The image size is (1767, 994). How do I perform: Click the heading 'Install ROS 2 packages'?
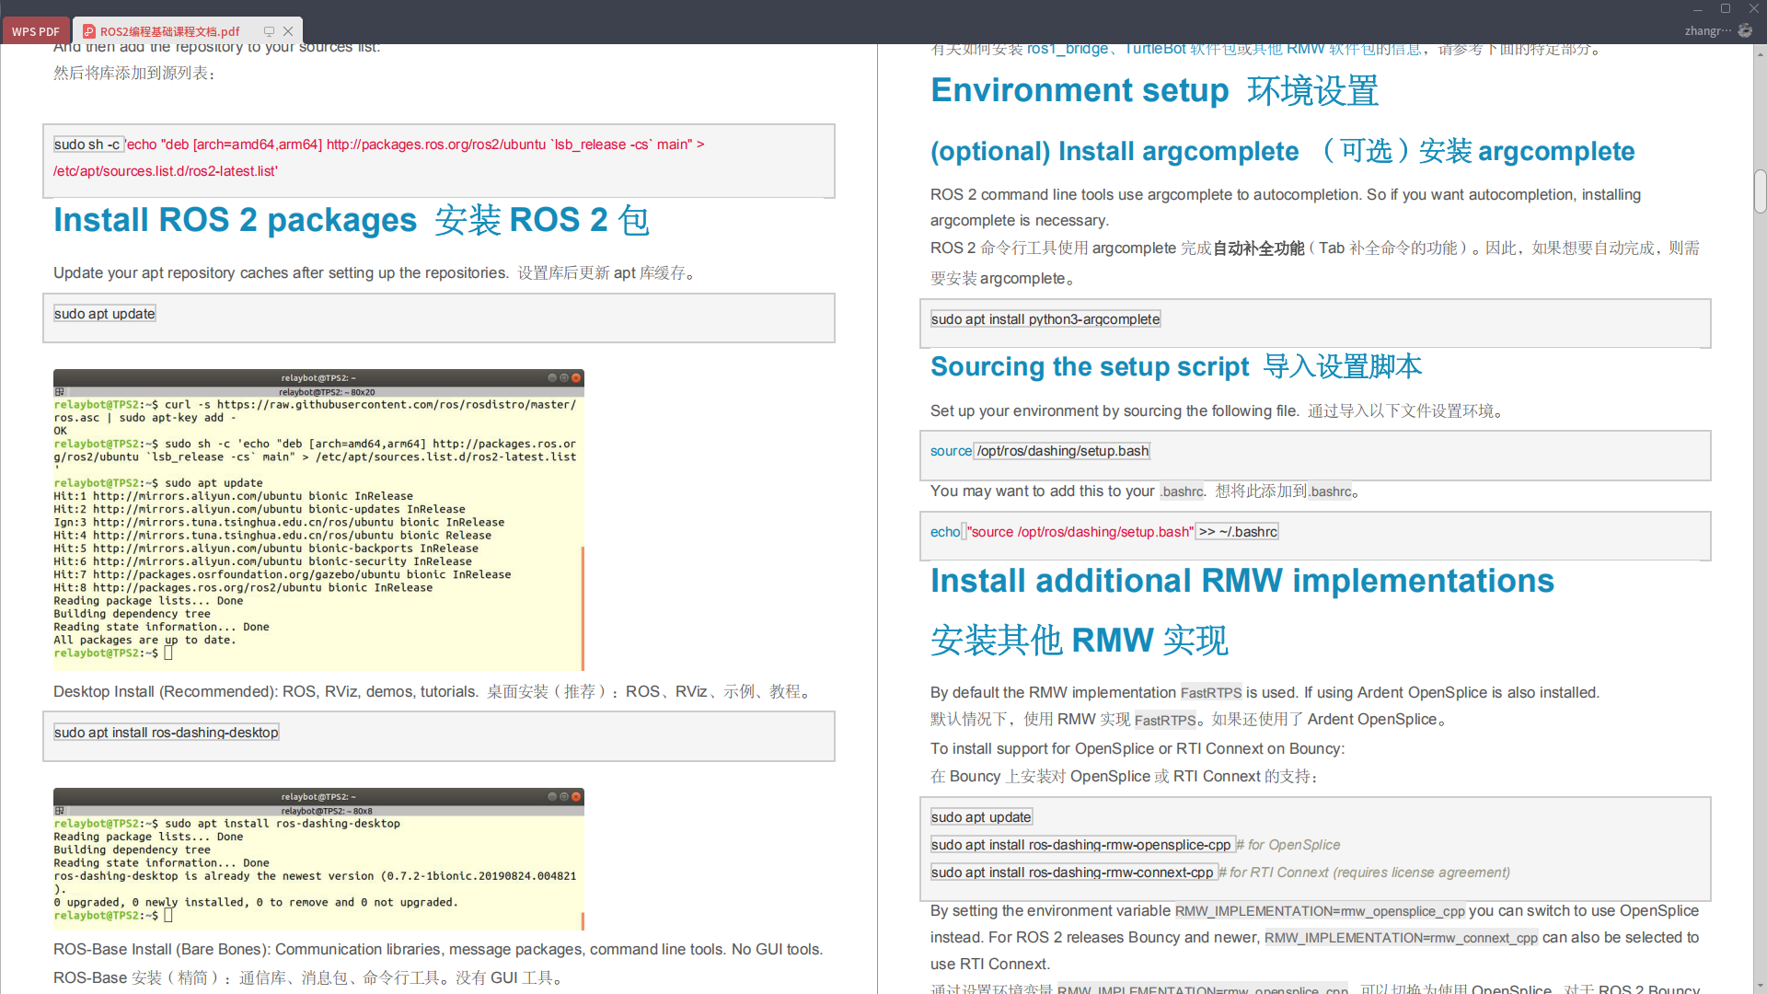[x=235, y=220]
